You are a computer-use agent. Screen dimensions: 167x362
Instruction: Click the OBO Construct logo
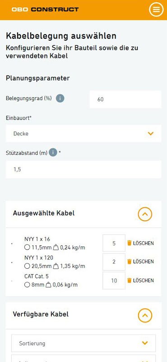(x=45, y=10)
